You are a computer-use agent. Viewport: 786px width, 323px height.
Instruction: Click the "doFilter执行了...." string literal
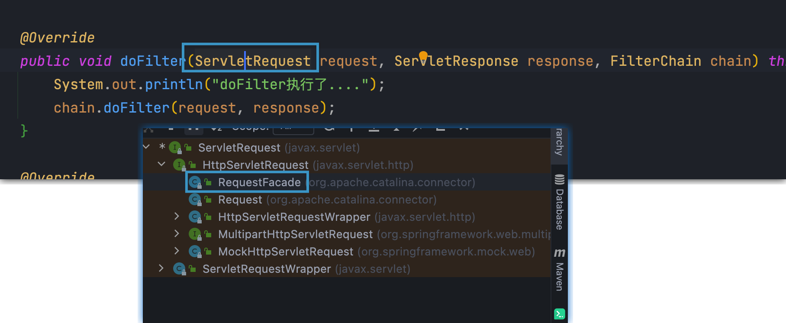[290, 84]
